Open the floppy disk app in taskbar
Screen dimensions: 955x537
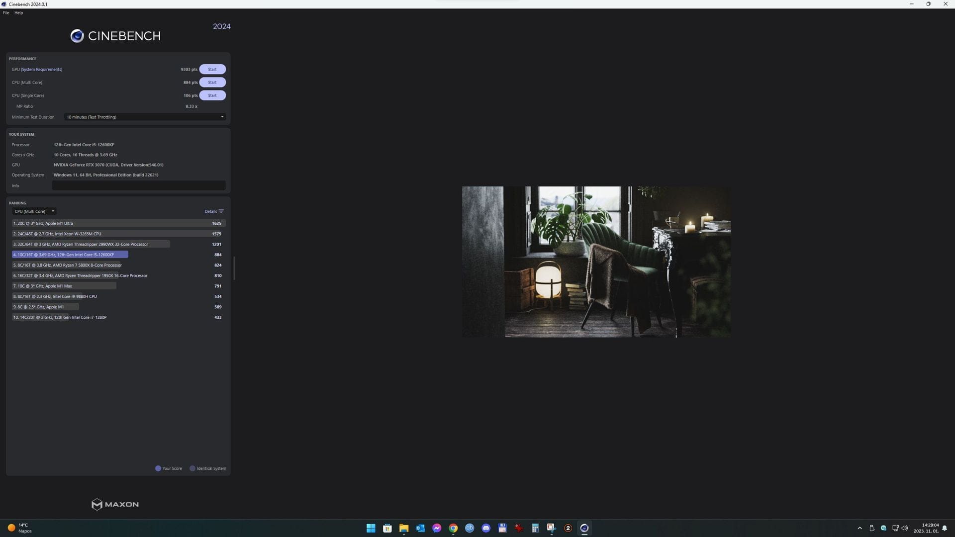[x=502, y=528]
